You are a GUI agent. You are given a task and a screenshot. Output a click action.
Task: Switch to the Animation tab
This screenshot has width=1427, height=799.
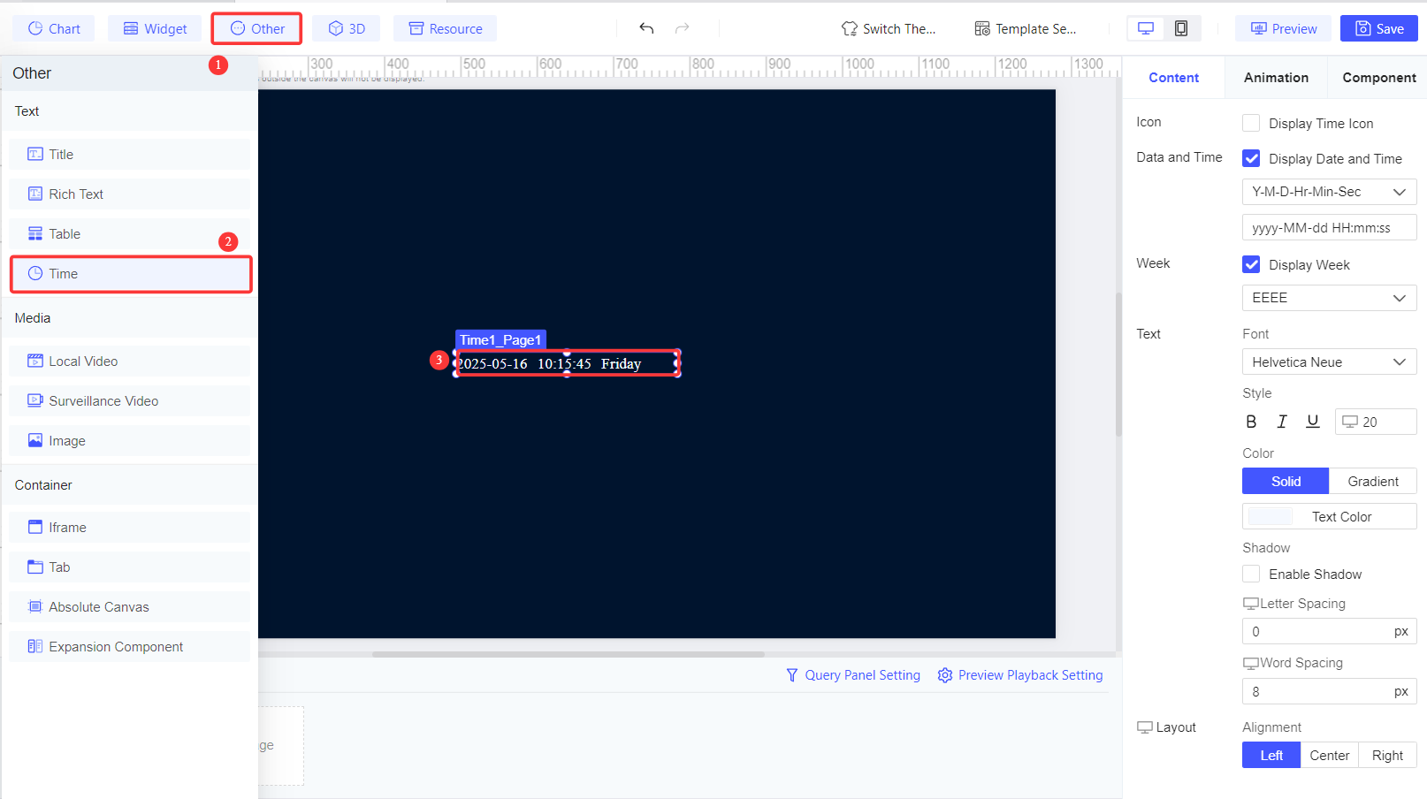point(1276,77)
